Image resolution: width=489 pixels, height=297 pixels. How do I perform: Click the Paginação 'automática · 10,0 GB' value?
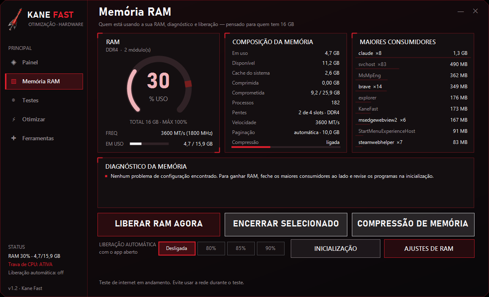(x=317, y=133)
